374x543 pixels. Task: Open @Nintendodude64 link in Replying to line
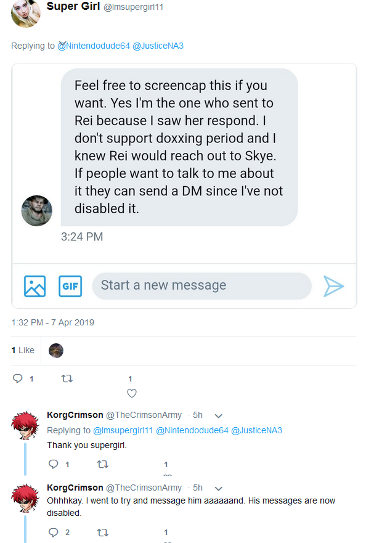coord(94,46)
